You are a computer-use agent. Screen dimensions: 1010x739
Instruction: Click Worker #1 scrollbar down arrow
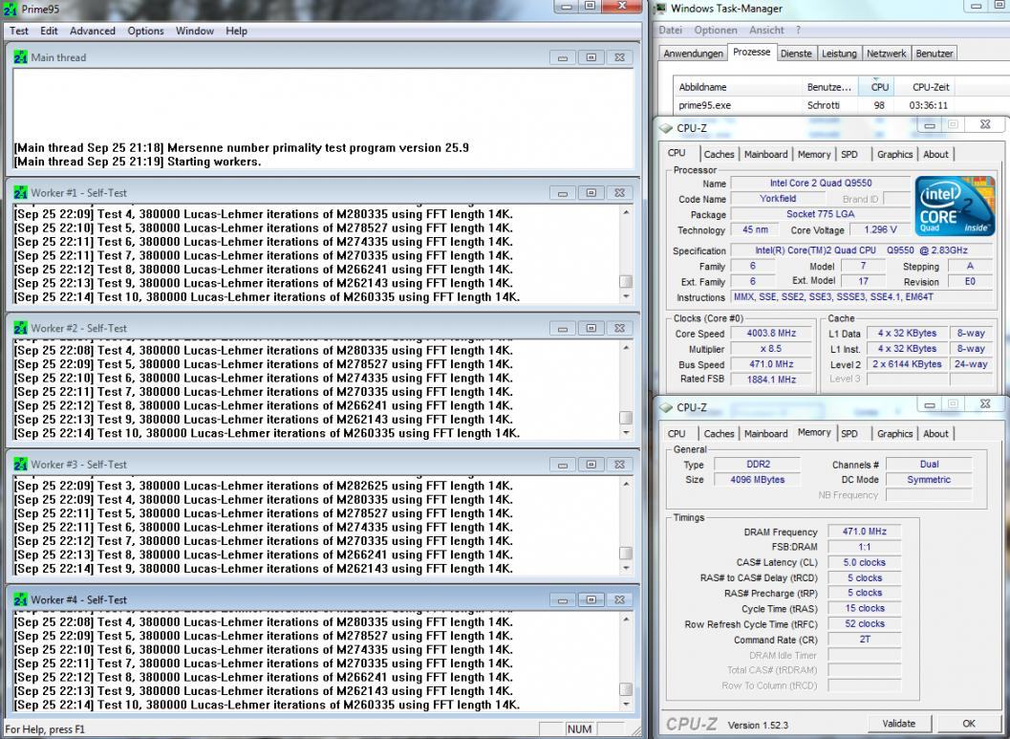(626, 296)
